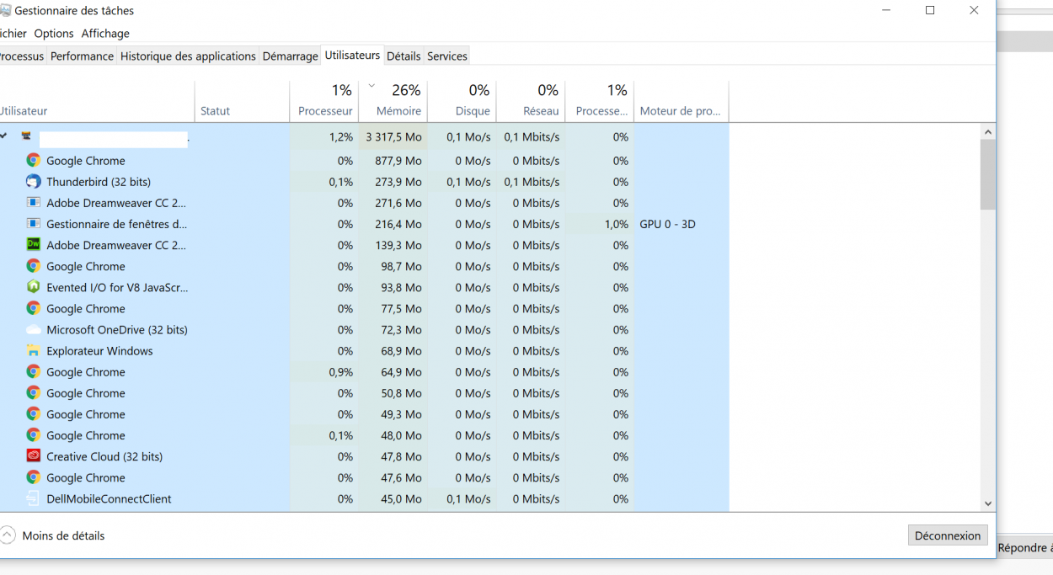Viewport: 1053px width, 575px height.
Task: Click the Google Chrome icon in the 47,6 Mo row
Action: click(x=34, y=477)
